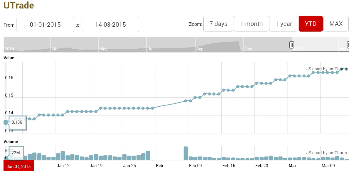
Task: Click the tallest volume bar before Feb 09
Action: pyautogui.click(x=186, y=153)
